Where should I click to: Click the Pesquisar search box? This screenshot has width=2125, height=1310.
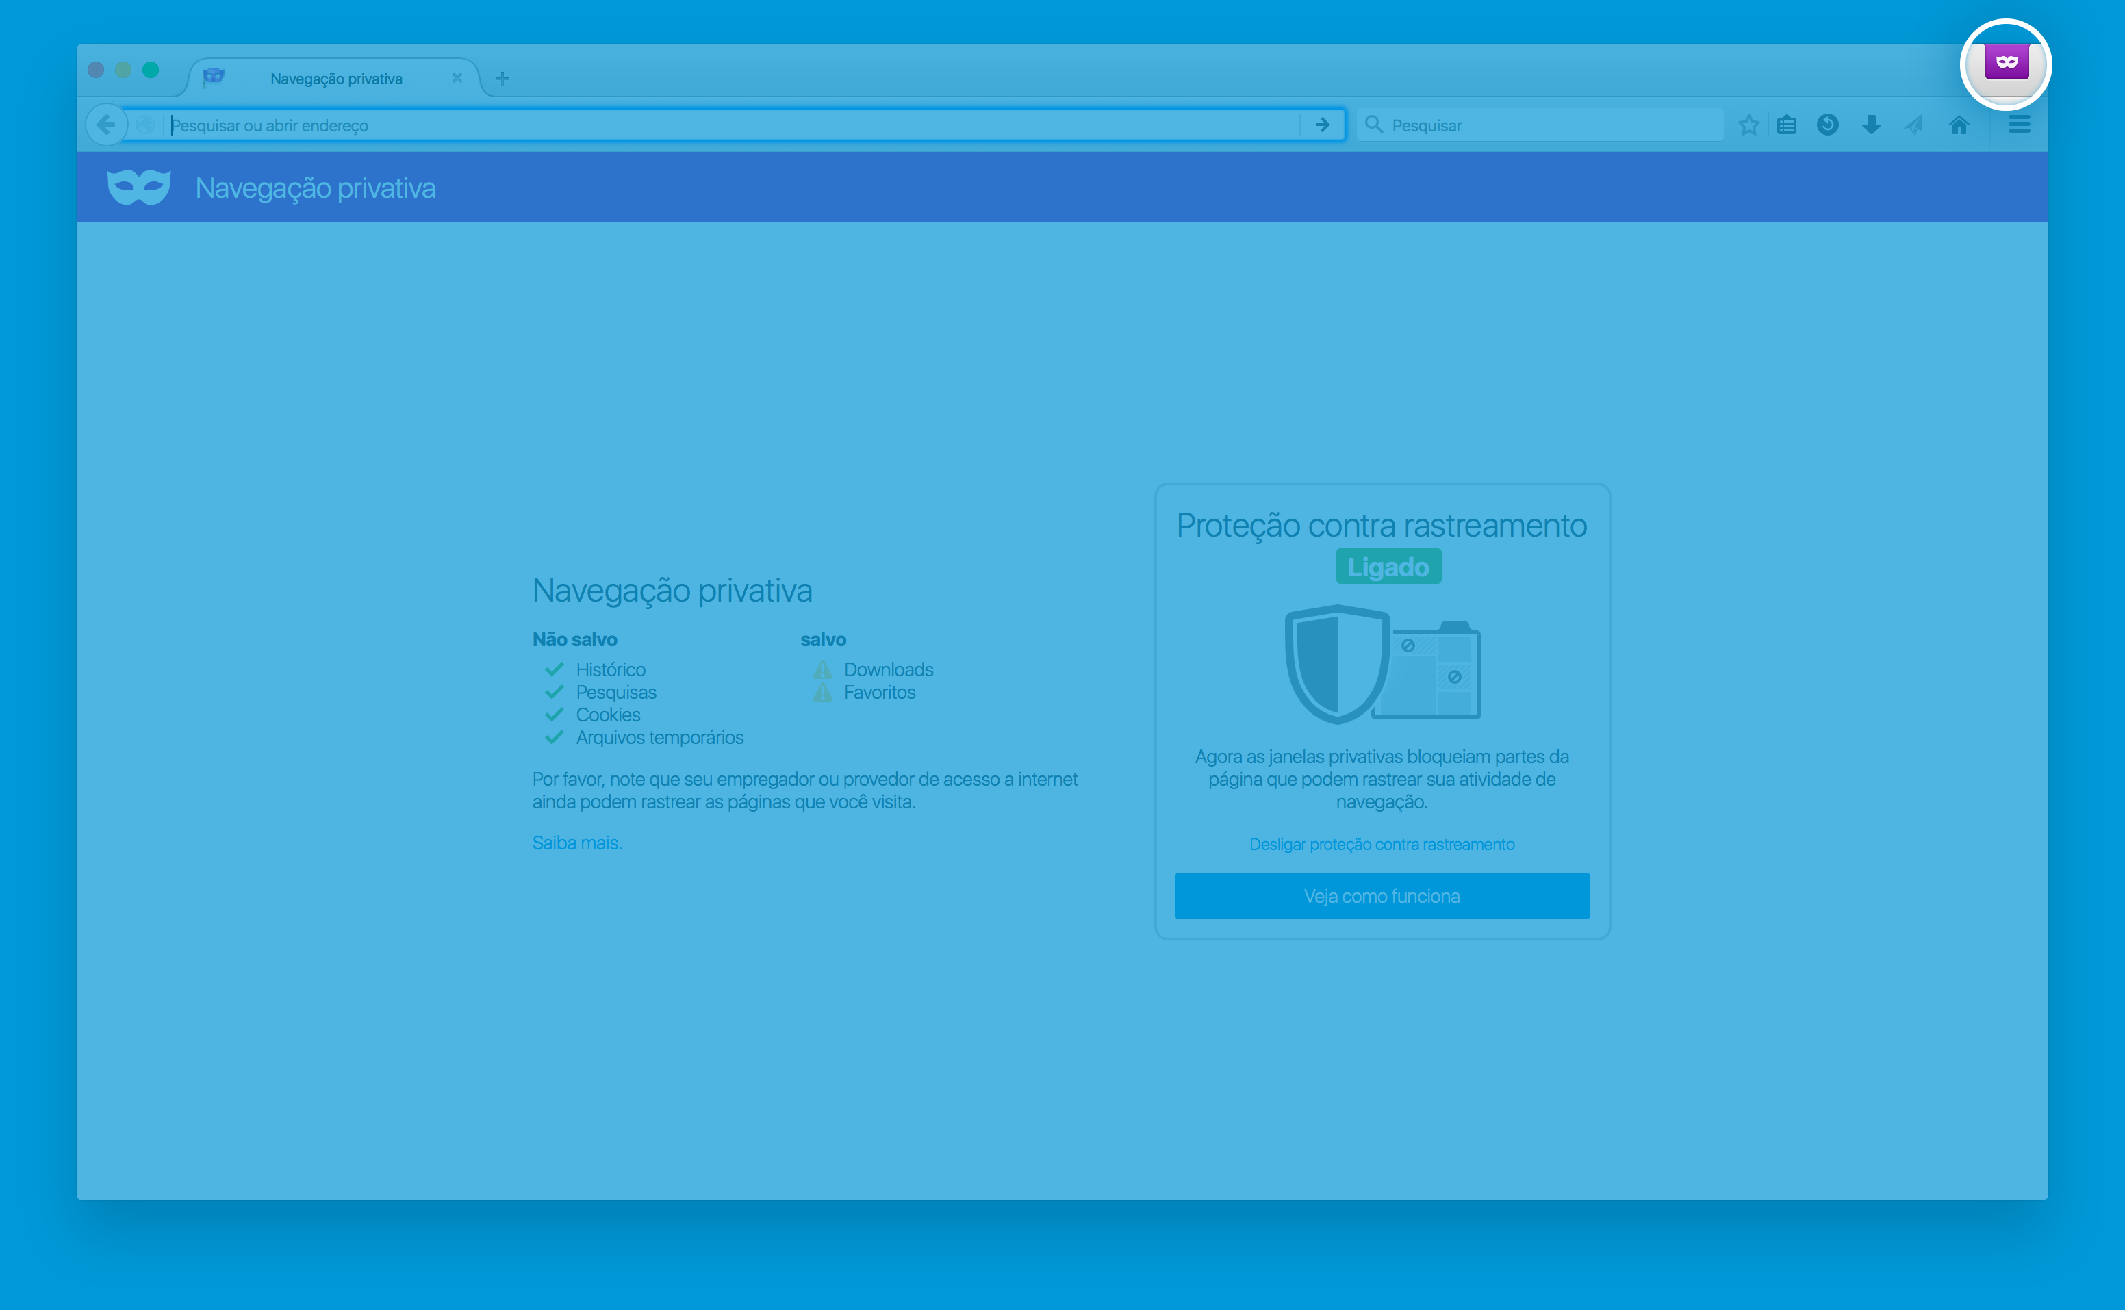pyautogui.click(x=1540, y=125)
